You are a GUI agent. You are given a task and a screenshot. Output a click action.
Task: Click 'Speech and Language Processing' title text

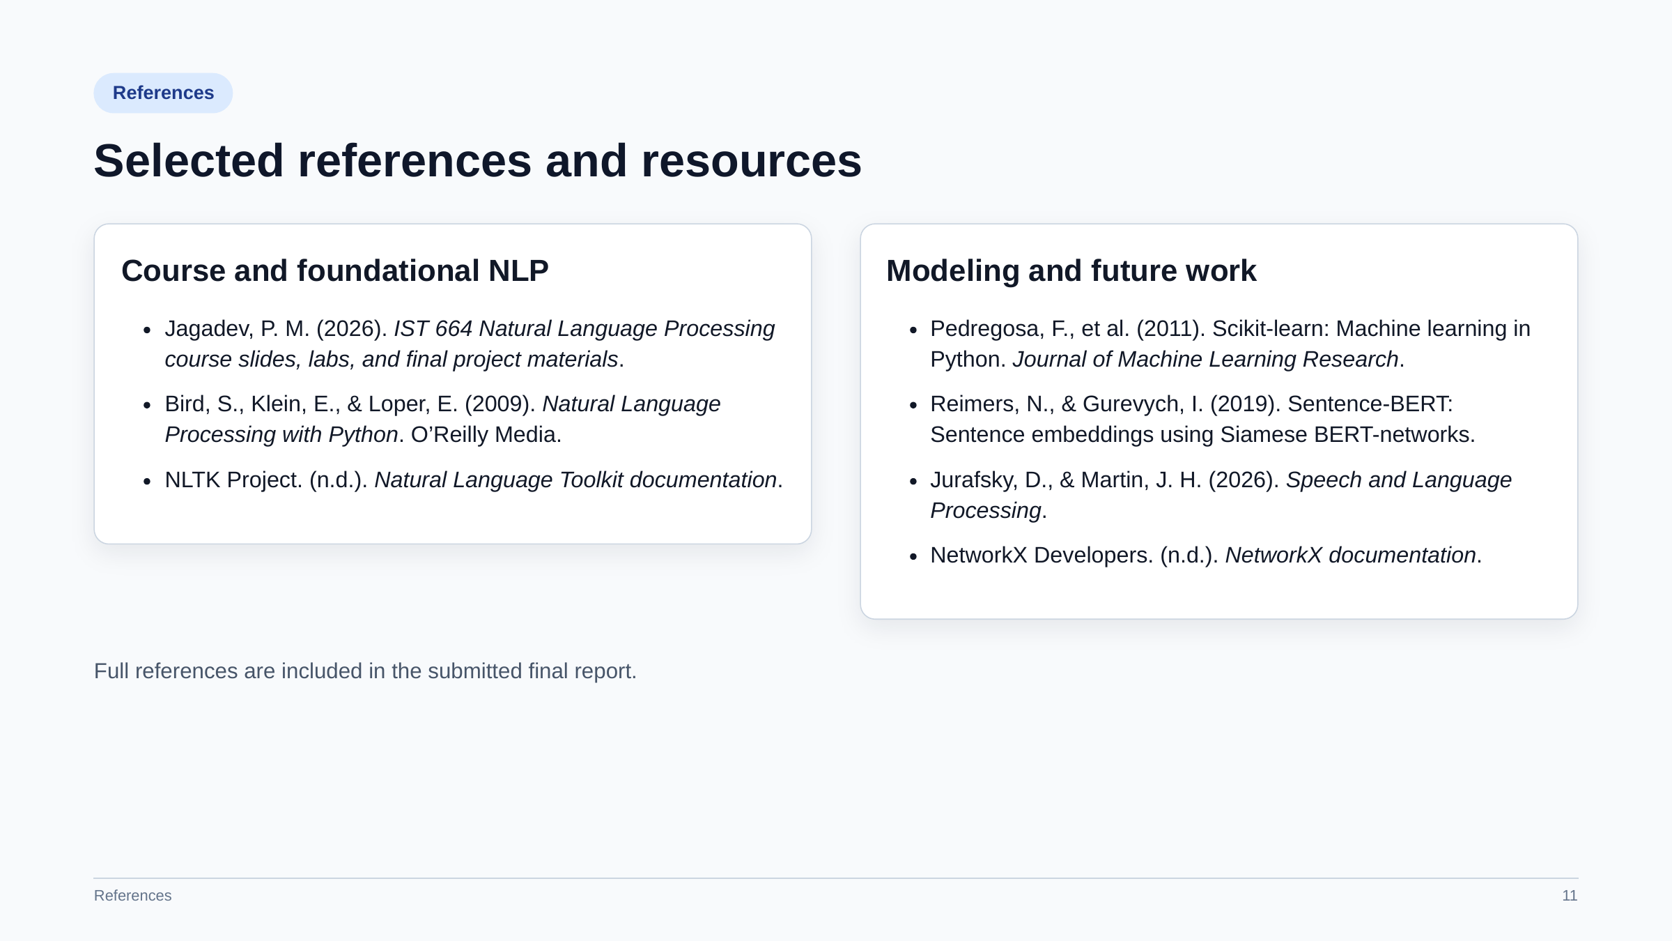1221,495
